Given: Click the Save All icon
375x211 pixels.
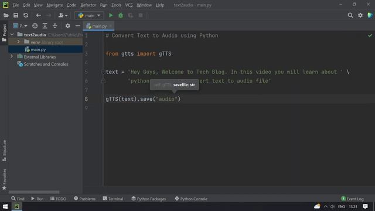Looking at the screenshot, I should pos(16,16).
